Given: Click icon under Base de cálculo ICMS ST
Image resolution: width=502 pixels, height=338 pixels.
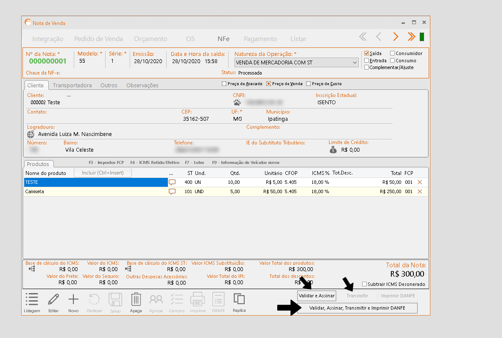Looking at the screenshot, I should [x=128, y=269].
